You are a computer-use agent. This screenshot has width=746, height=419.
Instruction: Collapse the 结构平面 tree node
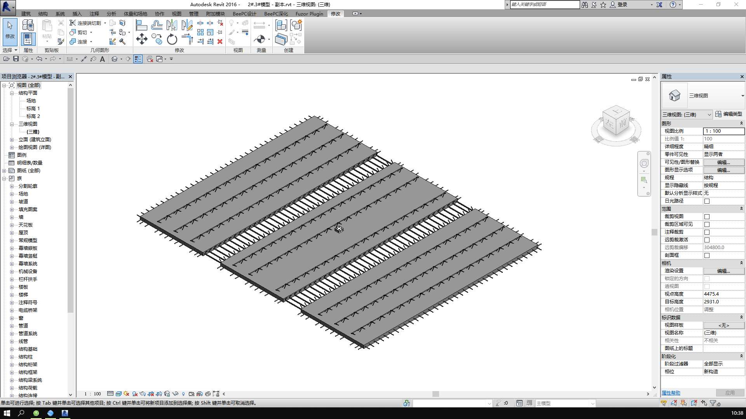pos(12,93)
